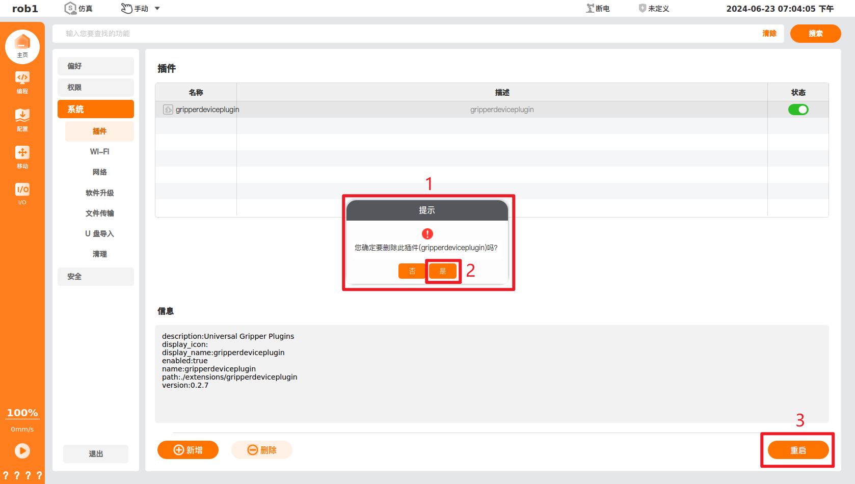Toggle off the gripperdeviceplugin status switch

[798, 110]
